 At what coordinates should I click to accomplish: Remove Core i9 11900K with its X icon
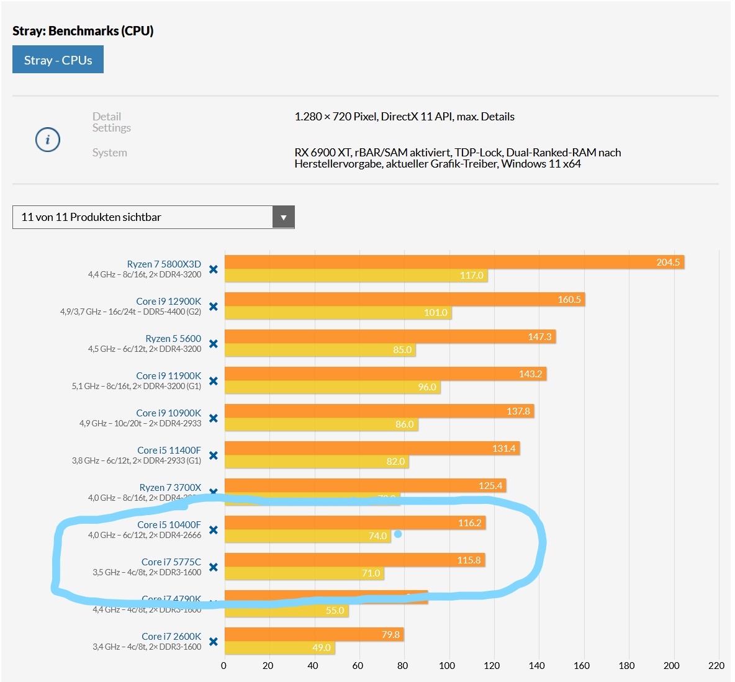pyautogui.click(x=214, y=381)
